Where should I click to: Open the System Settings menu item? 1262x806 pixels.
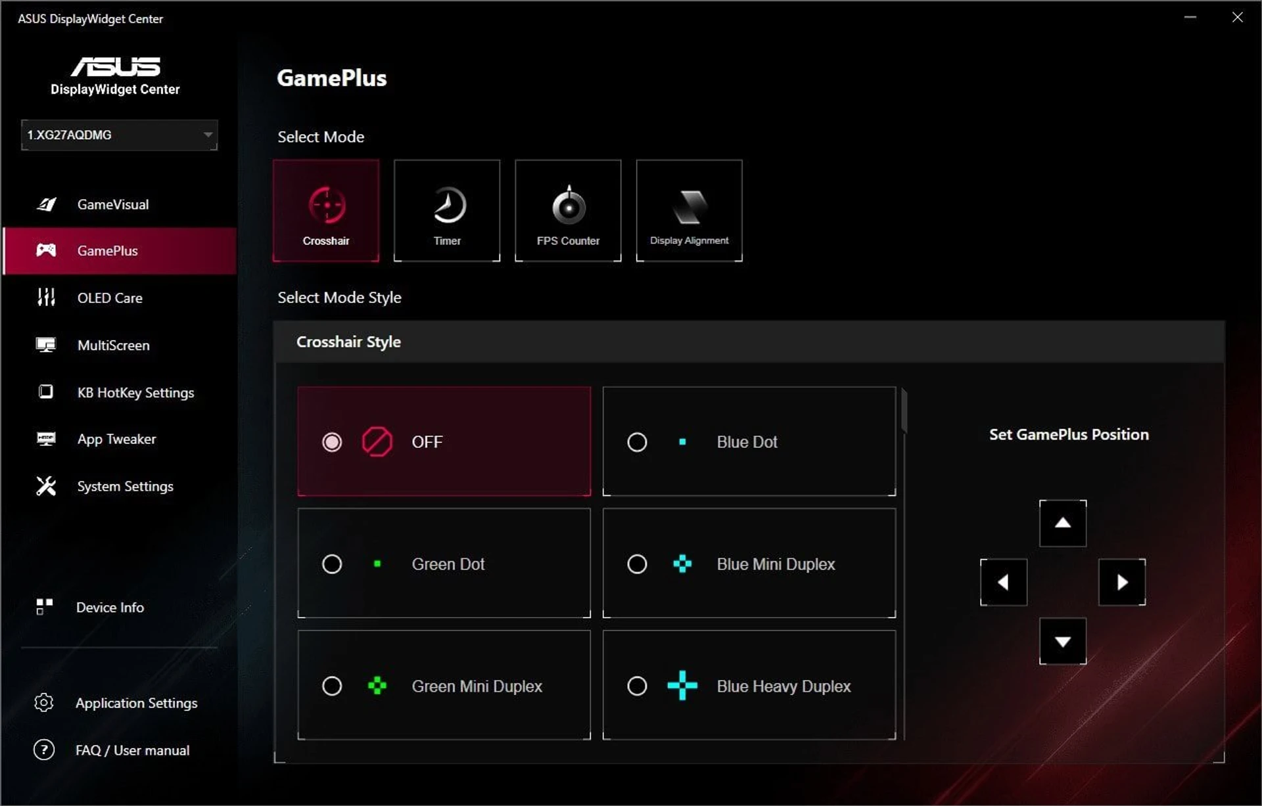[119, 486]
